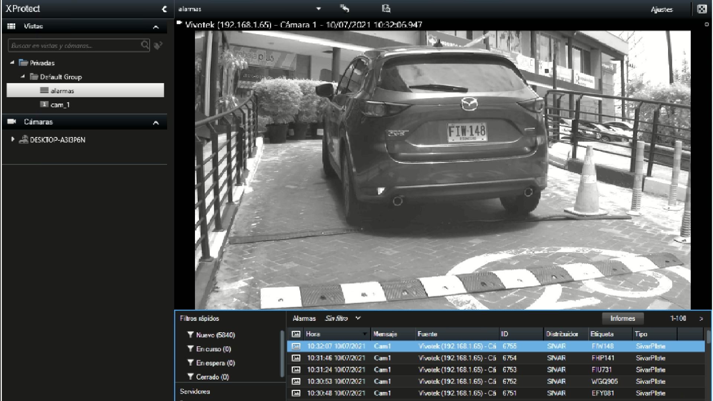Viewport: 713px width, 401px height.
Task: Click the Informes button
Action: [x=622, y=318]
